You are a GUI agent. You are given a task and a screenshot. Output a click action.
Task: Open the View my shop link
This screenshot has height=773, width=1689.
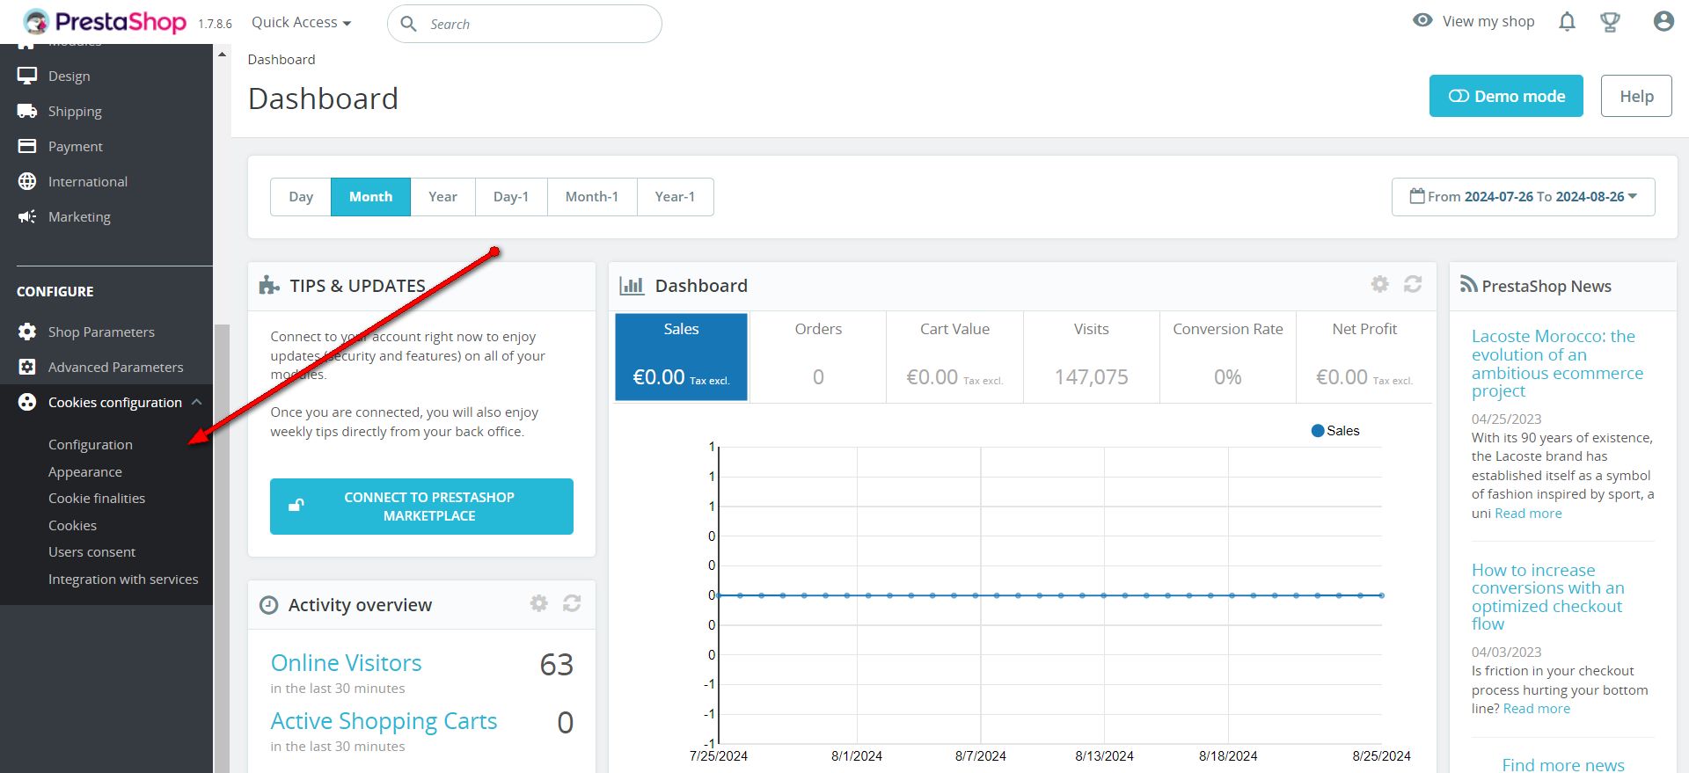[1488, 22]
